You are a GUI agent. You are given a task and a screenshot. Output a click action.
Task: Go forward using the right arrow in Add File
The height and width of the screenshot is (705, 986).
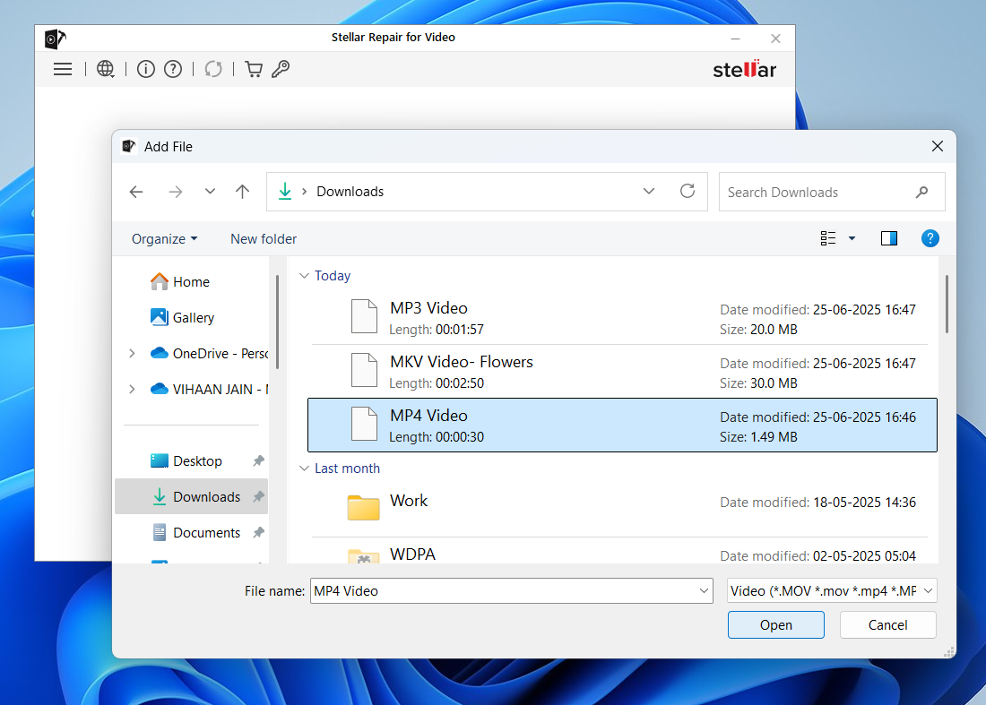click(x=176, y=192)
